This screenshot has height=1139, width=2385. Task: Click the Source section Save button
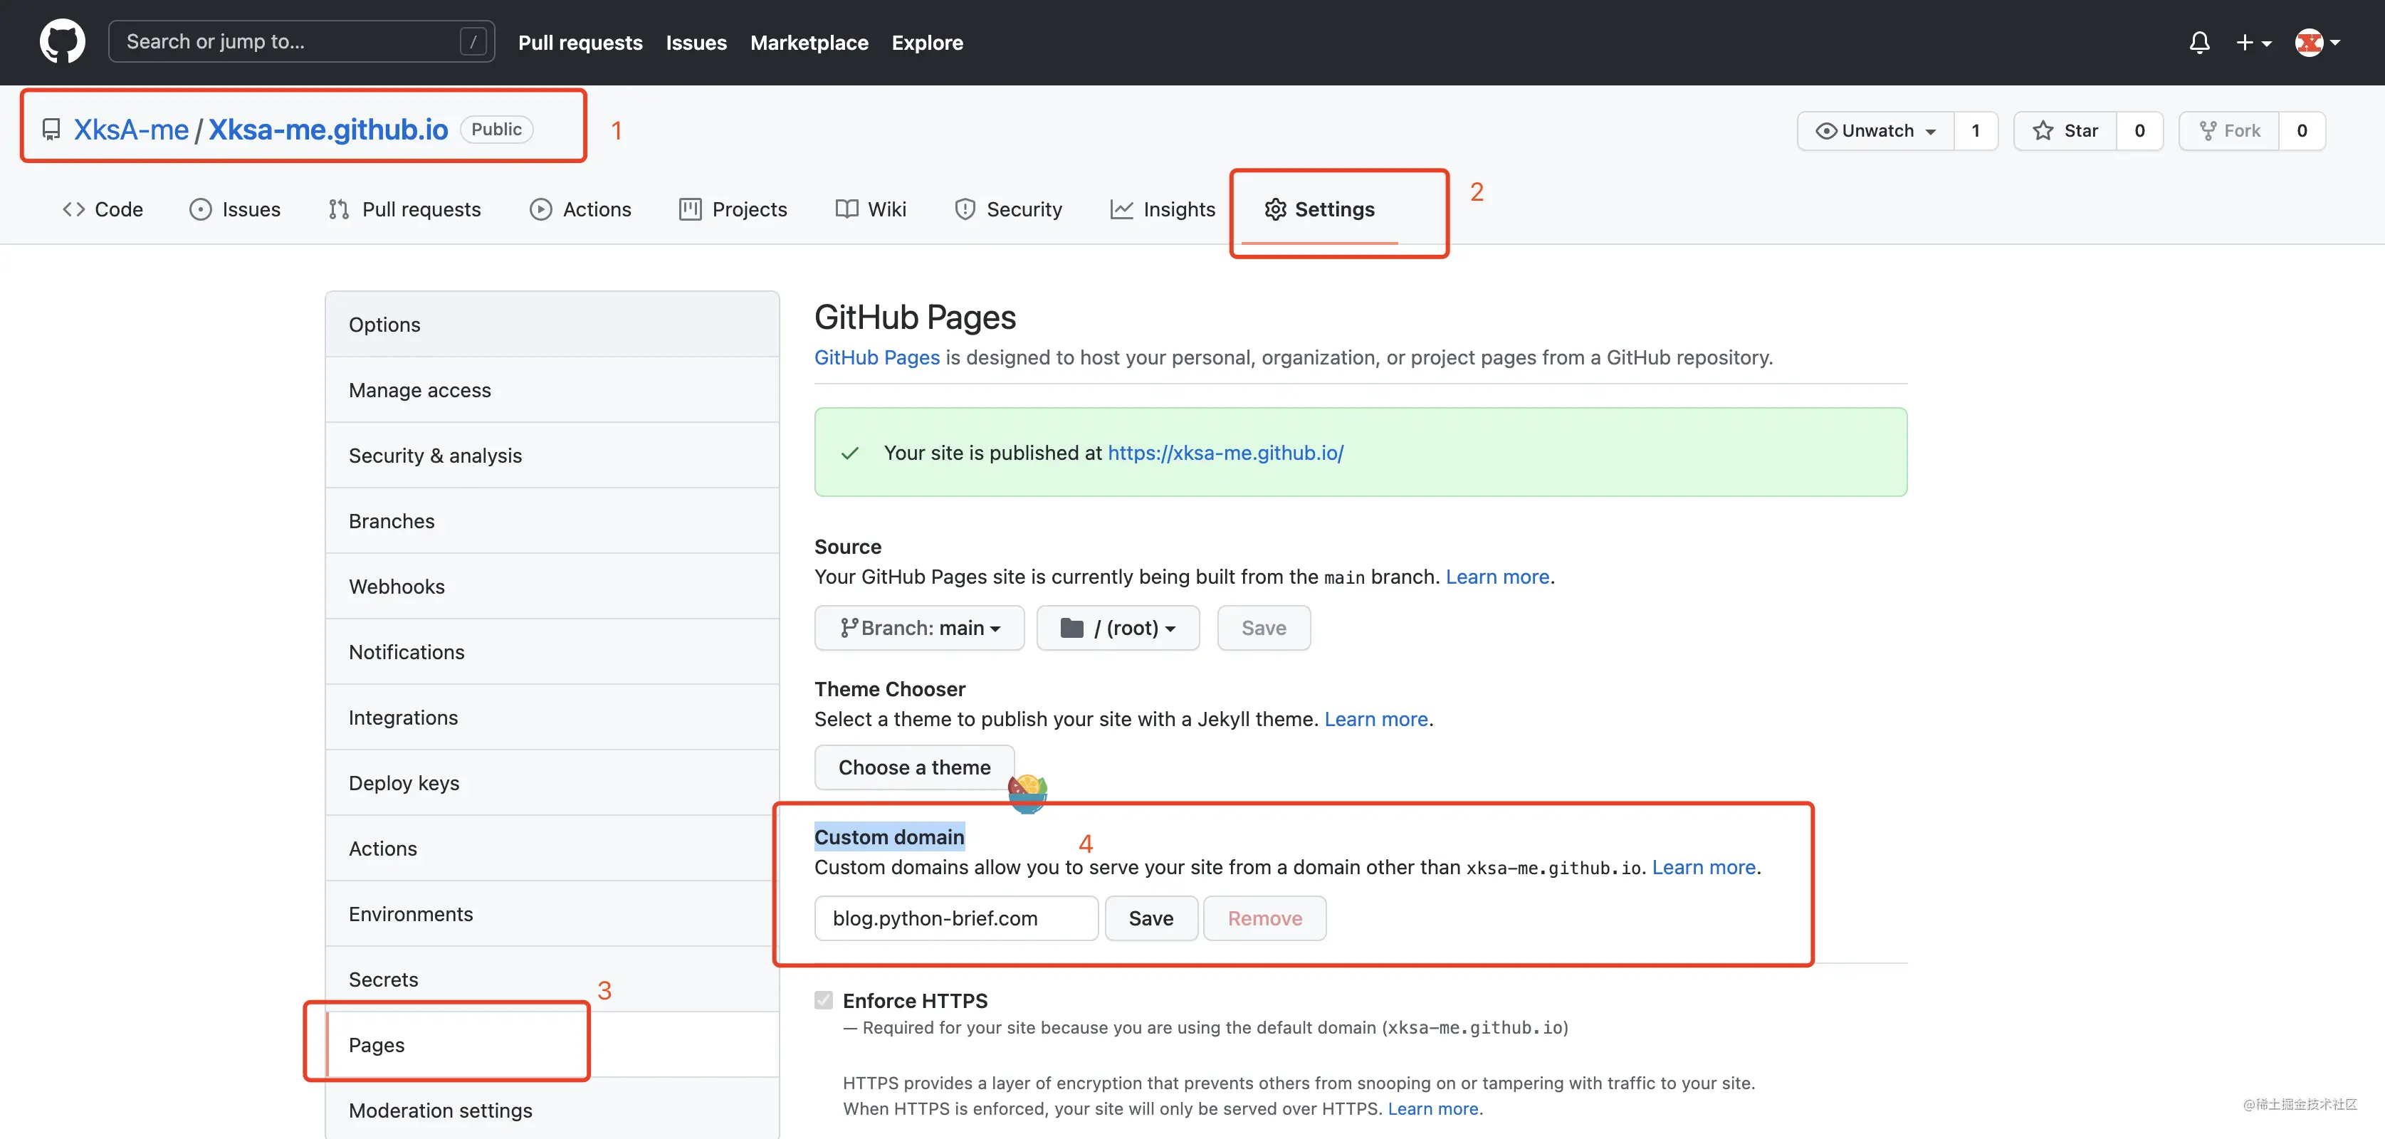1264,628
